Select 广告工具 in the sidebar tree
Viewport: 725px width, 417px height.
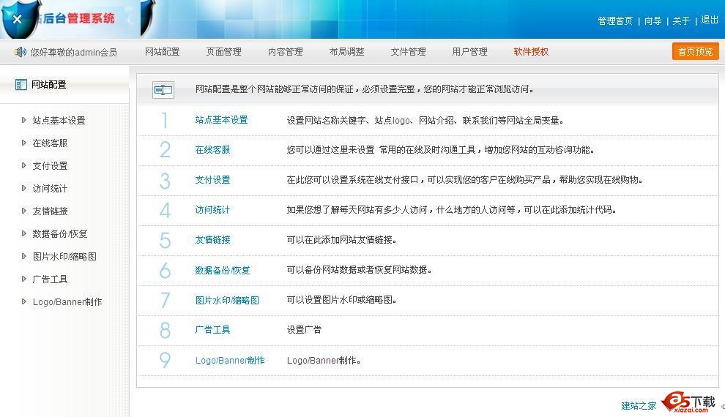50,279
